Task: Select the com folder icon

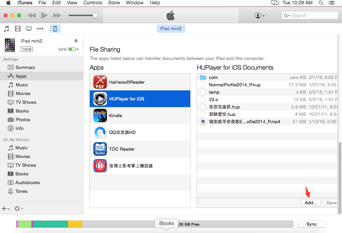Action: point(203,77)
